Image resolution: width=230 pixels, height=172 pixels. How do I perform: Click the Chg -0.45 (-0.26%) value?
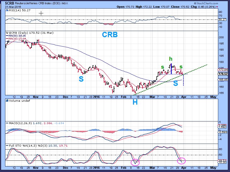pyautogui.click(x=203, y=7)
